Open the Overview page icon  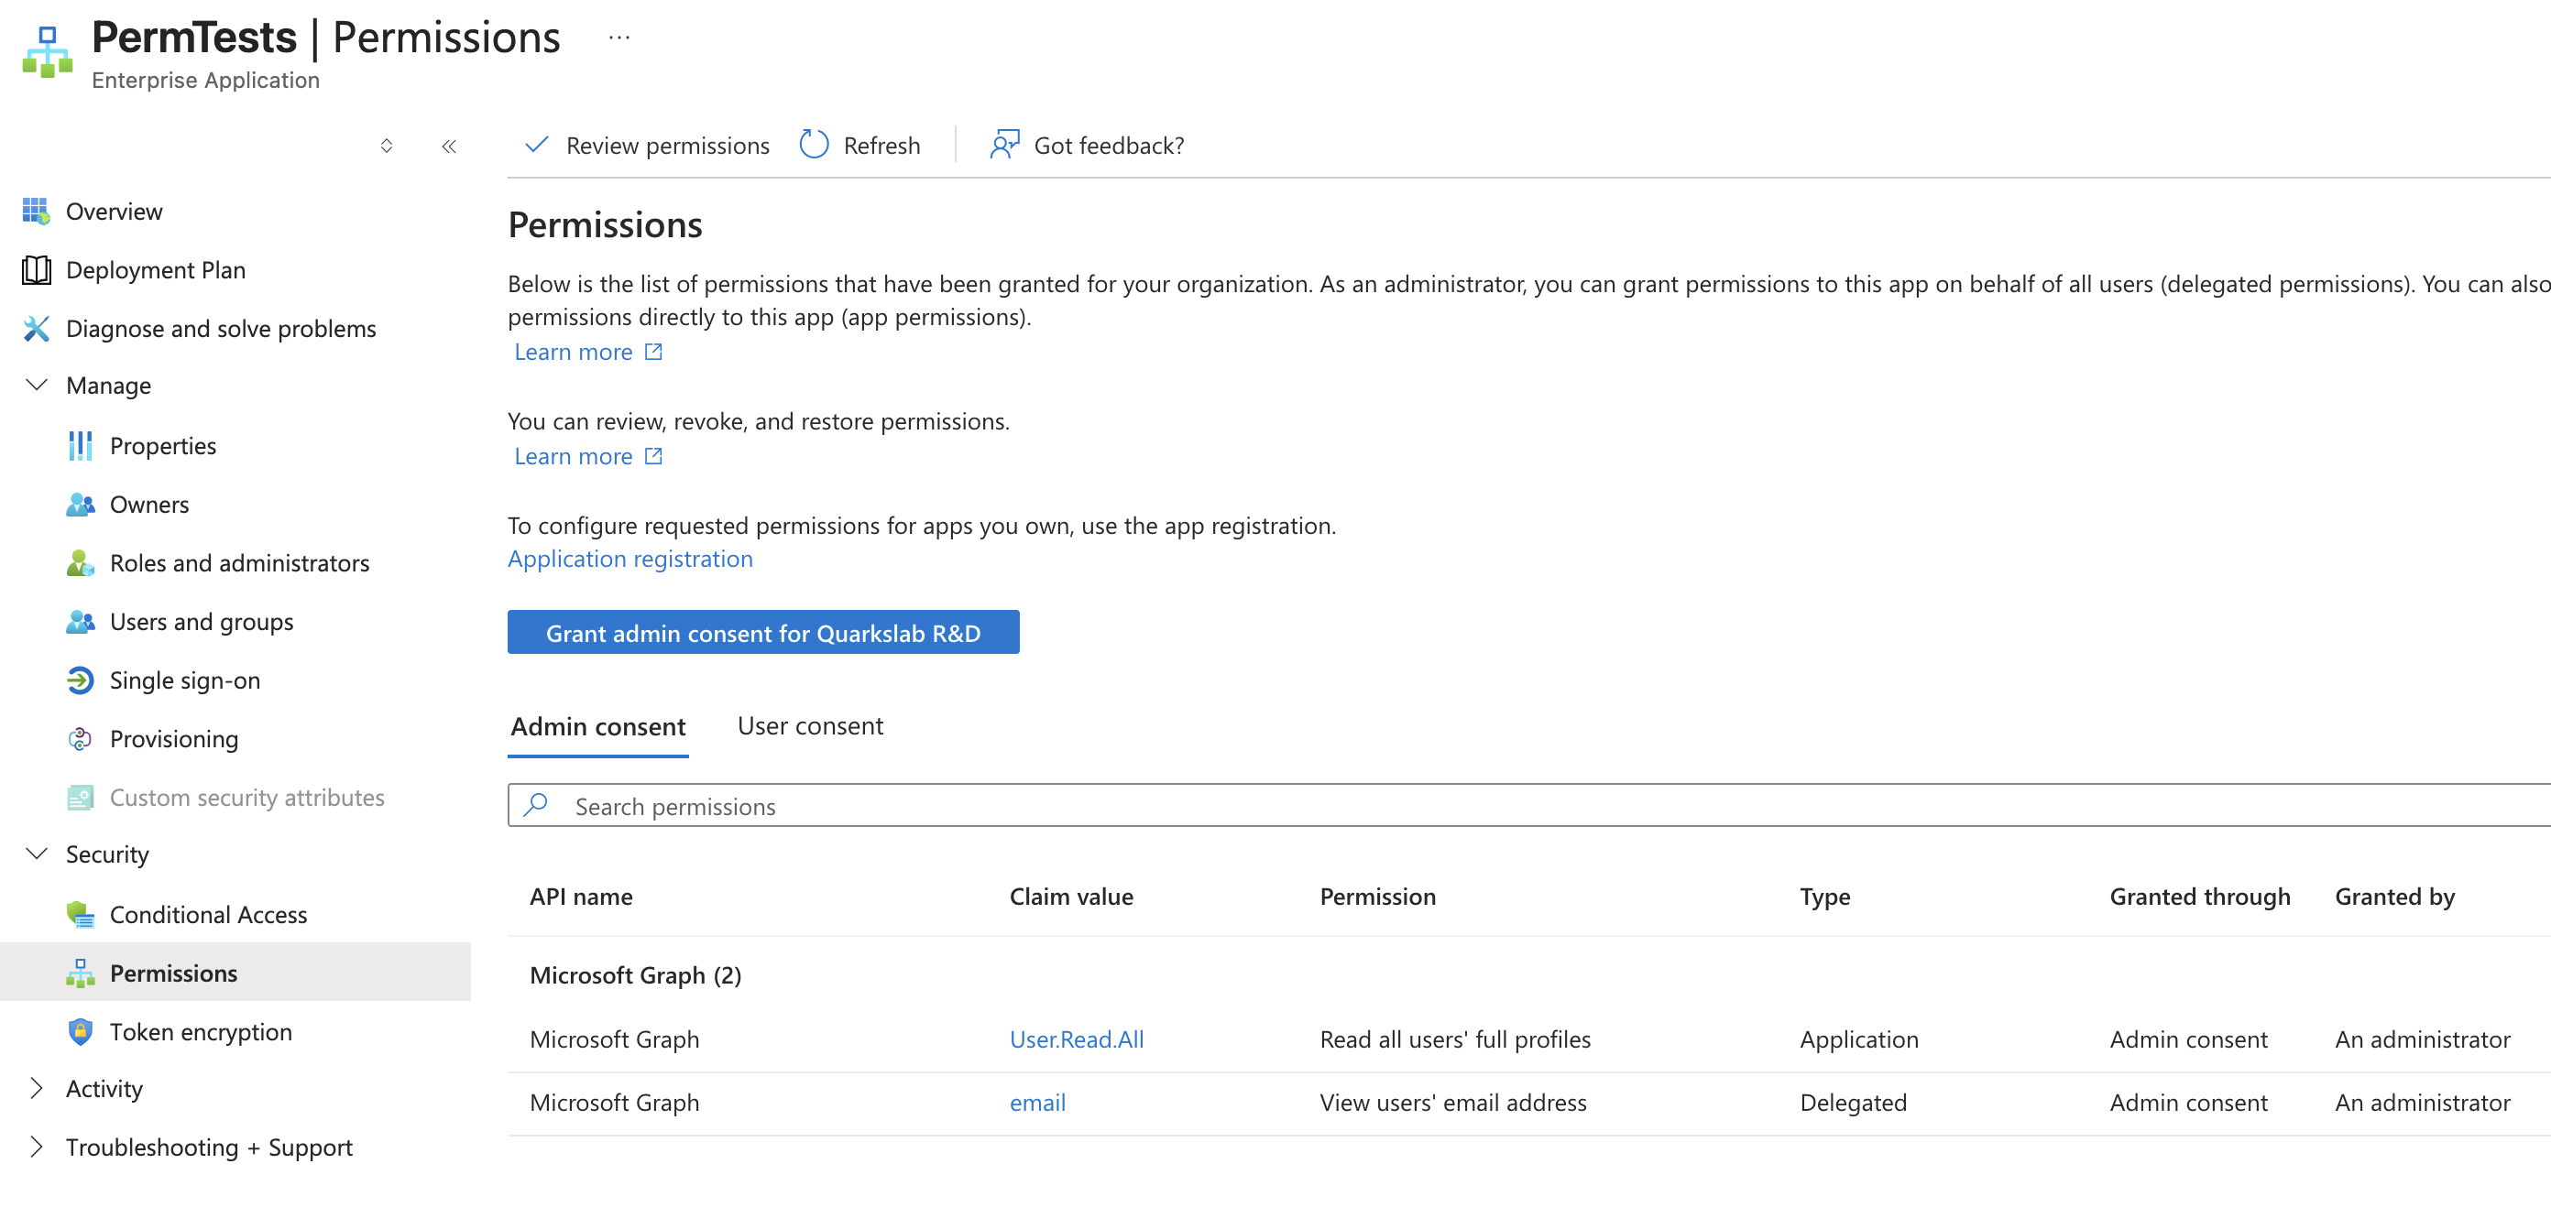tap(36, 211)
